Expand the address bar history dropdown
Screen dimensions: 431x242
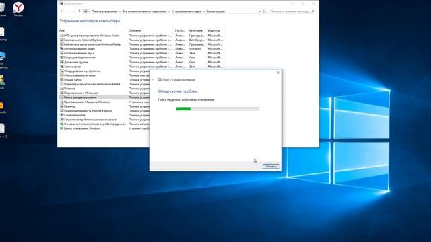pos(259,11)
